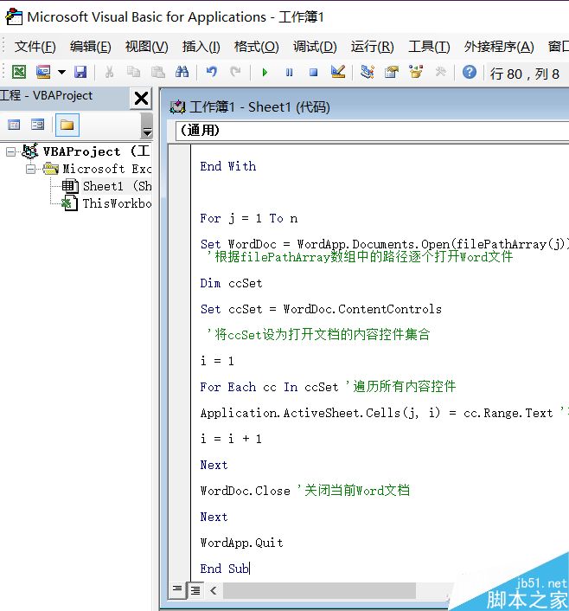Open the 编辑(E) menu
The image size is (569, 611).
(x=90, y=47)
